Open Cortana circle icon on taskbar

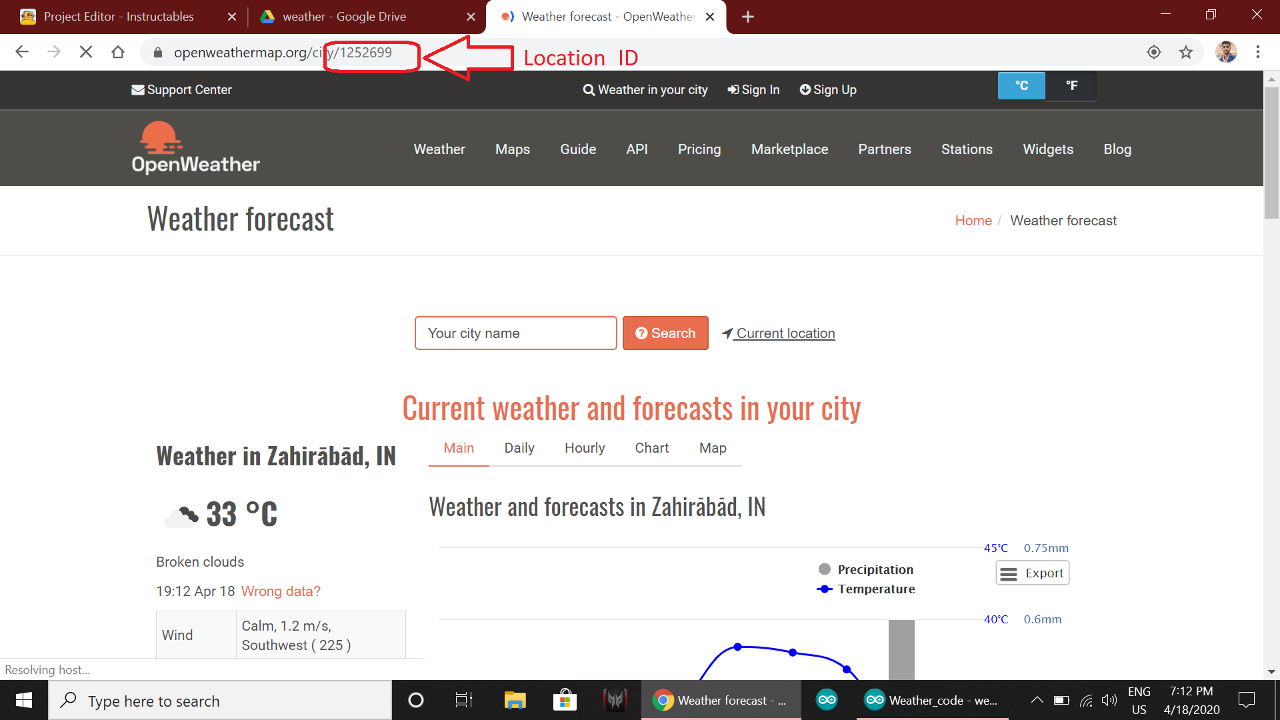415,700
